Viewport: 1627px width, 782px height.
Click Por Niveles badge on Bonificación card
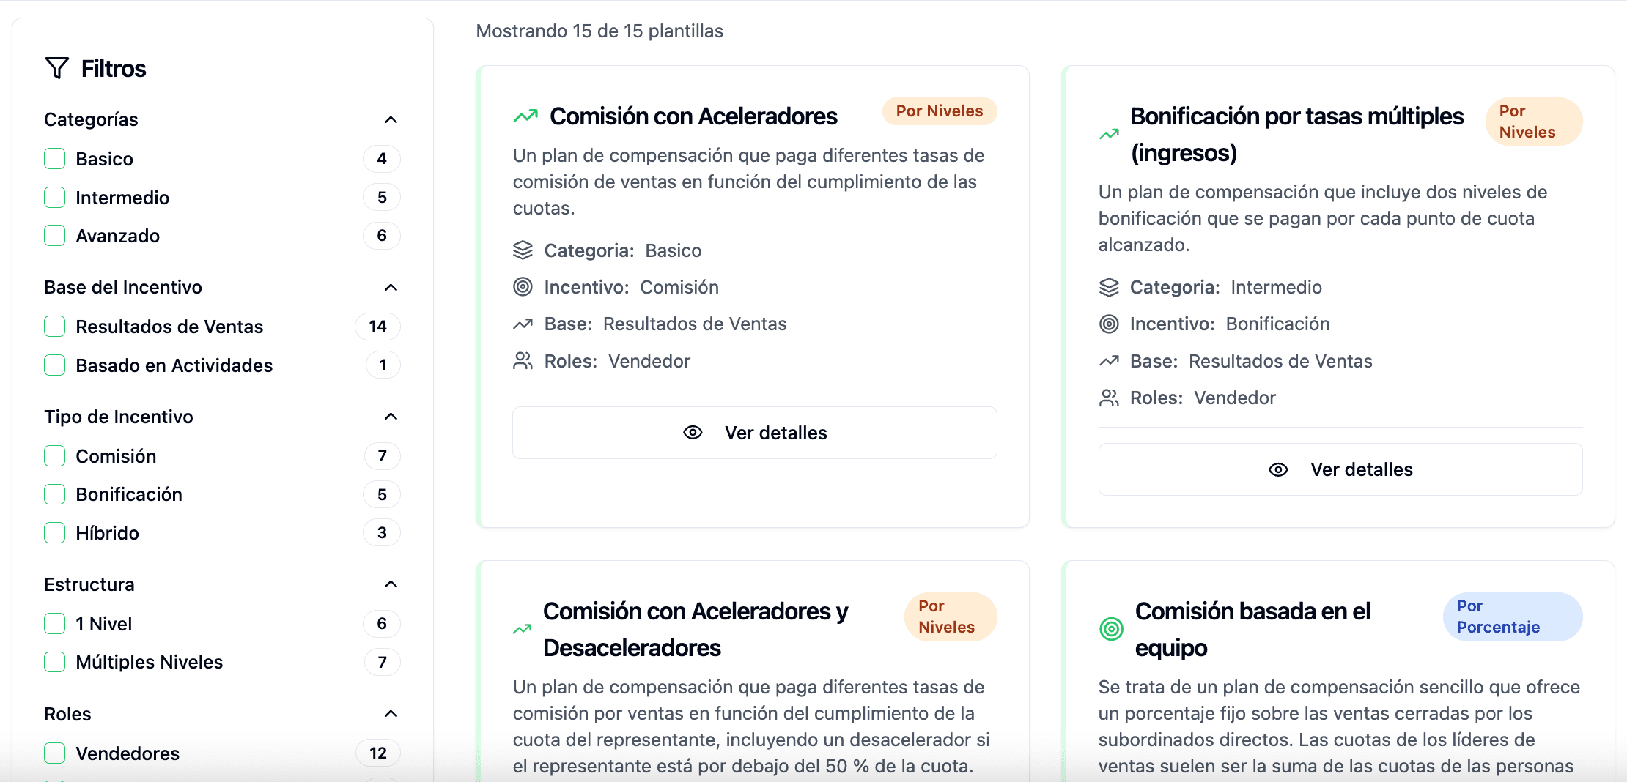pyautogui.click(x=1534, y=122)
